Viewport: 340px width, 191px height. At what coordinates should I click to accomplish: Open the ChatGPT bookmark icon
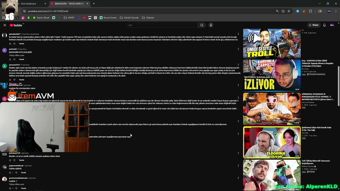point(95,18)
